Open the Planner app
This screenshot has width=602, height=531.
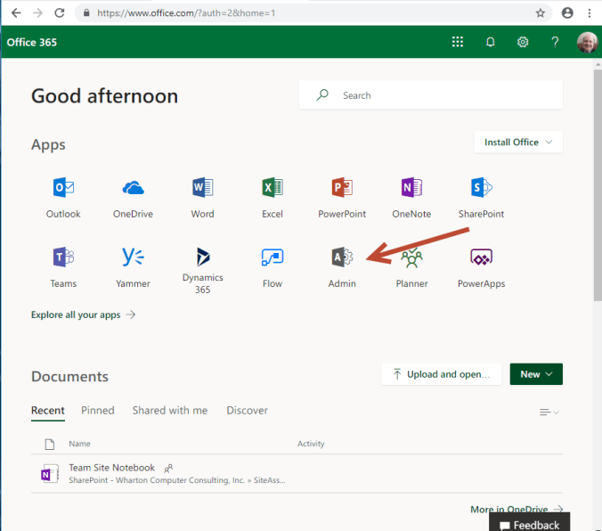coord(411,267)
